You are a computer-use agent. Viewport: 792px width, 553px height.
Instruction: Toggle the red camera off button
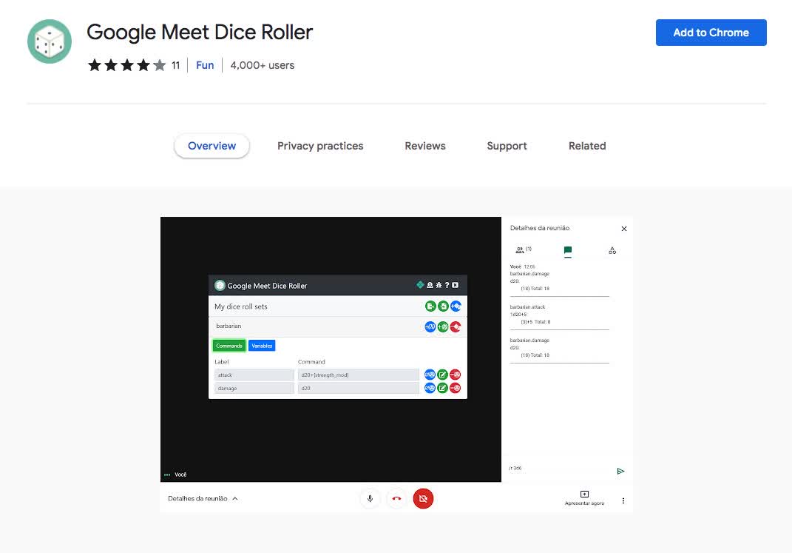[423, 498]
